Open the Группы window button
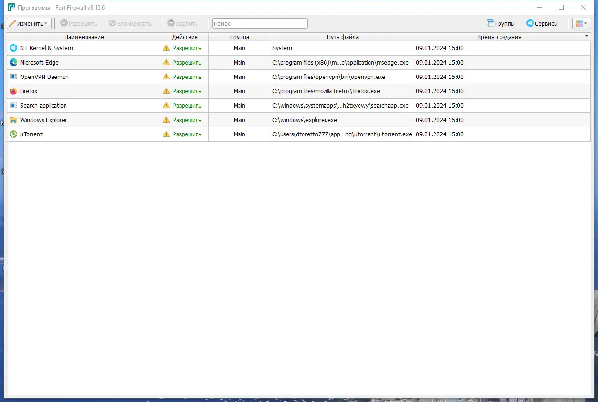The image size is (598, 402). 500,23
